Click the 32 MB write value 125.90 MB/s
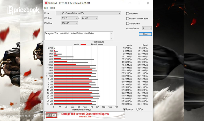 126,99
